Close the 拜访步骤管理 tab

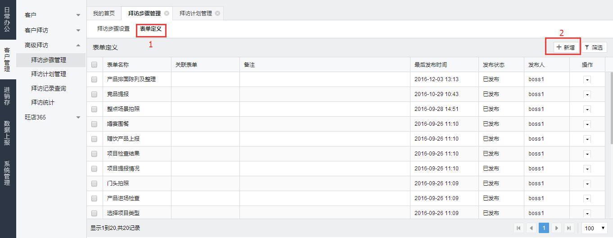[x=167, y=14]
